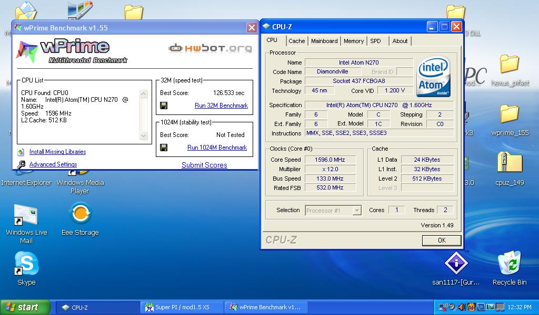Click the hwbot.org logo in wPrime
Viewport: 539px width, 315px height.
coord(211,48)
